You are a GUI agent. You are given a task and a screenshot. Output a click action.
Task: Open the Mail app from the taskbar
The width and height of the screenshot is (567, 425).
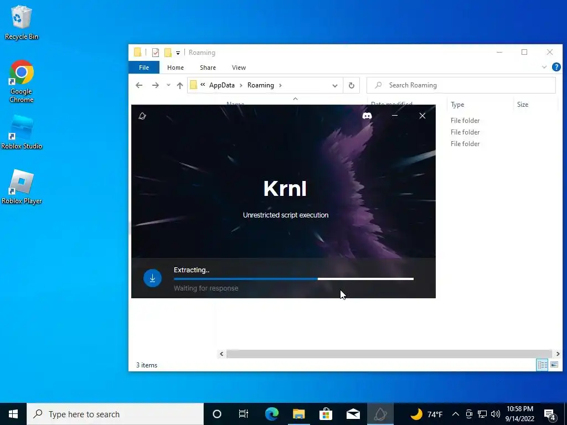(x=353, y=414)
